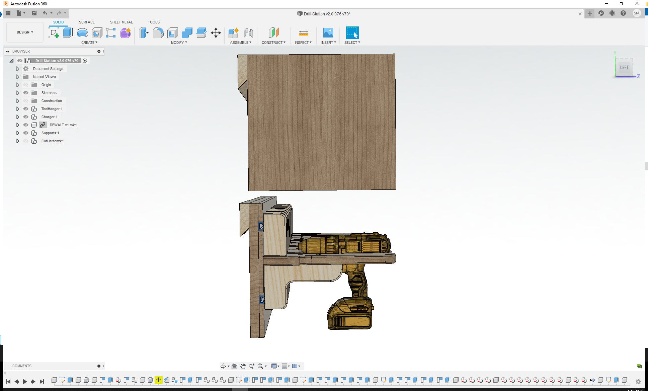Screen dimensions: 648x391
Task: Play the timeline
Action: point(25,381)
